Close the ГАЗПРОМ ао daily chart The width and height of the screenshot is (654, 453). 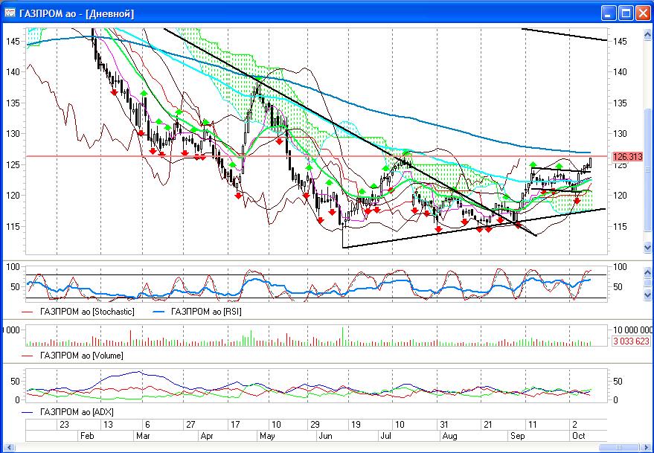click(x=643, y=13)
